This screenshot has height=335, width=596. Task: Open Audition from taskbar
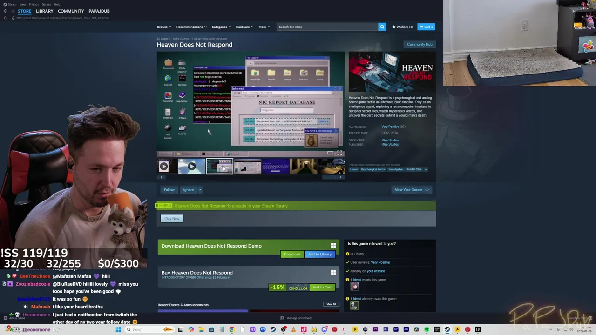(406, 329)
